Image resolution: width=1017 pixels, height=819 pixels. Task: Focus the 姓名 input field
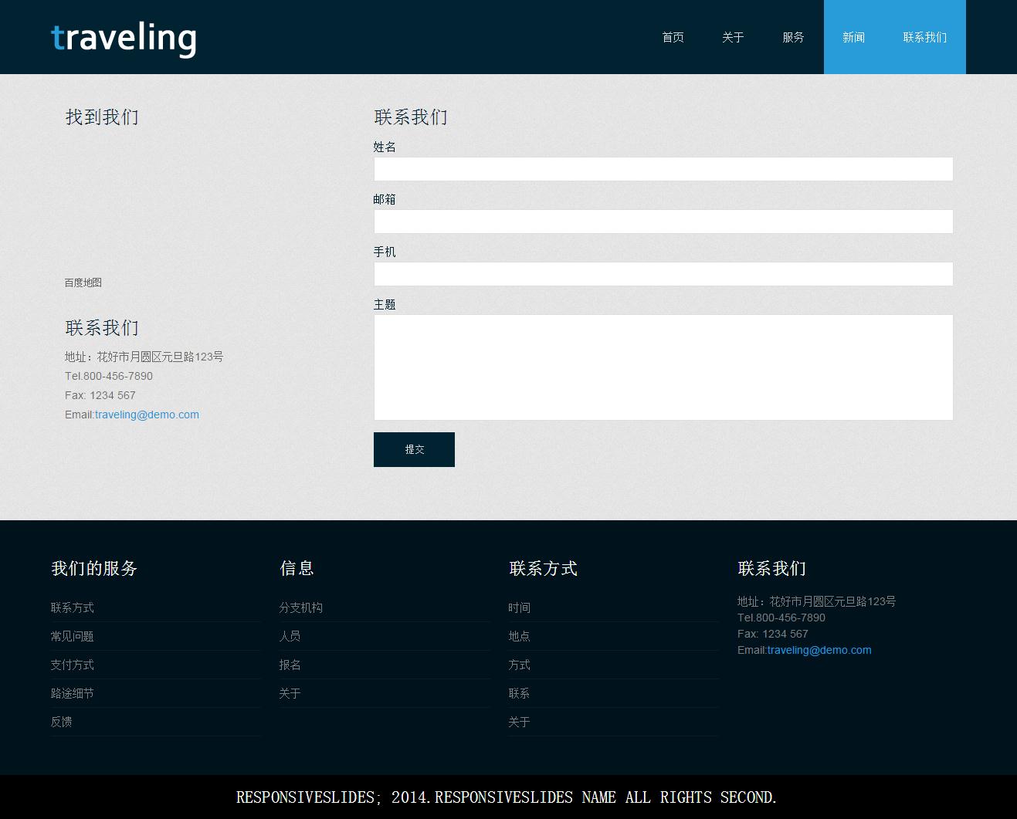[x=663, y=169]
